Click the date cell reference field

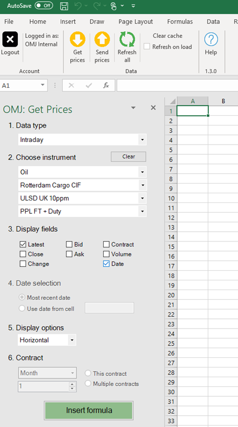tap(109, 308)
